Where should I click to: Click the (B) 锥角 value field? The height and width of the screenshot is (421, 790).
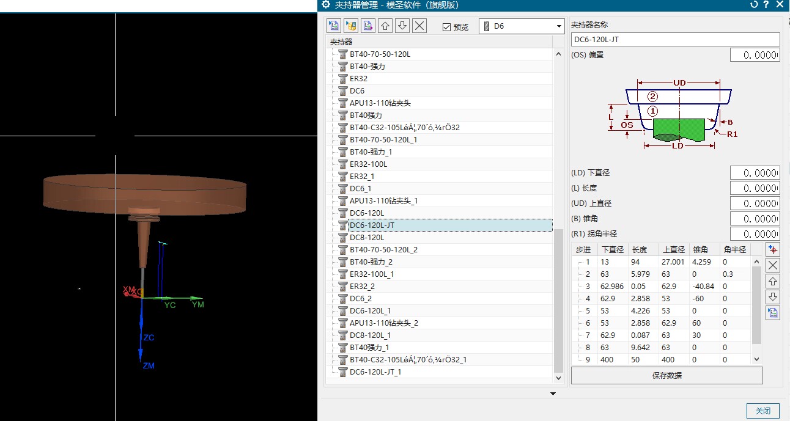point(755,219)
